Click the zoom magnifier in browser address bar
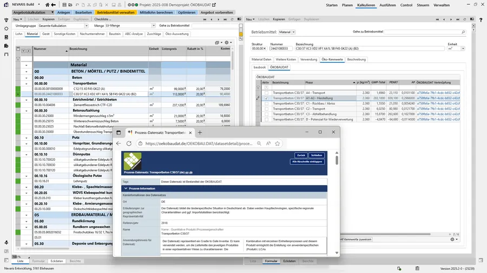This screenshot has height=273, width=487. pos(259,144)
